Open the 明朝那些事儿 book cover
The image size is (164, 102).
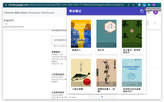(106, 73)
